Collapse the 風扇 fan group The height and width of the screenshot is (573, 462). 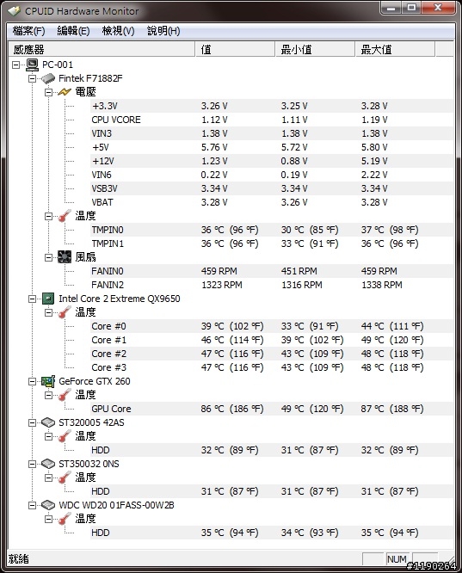[48, 257]
